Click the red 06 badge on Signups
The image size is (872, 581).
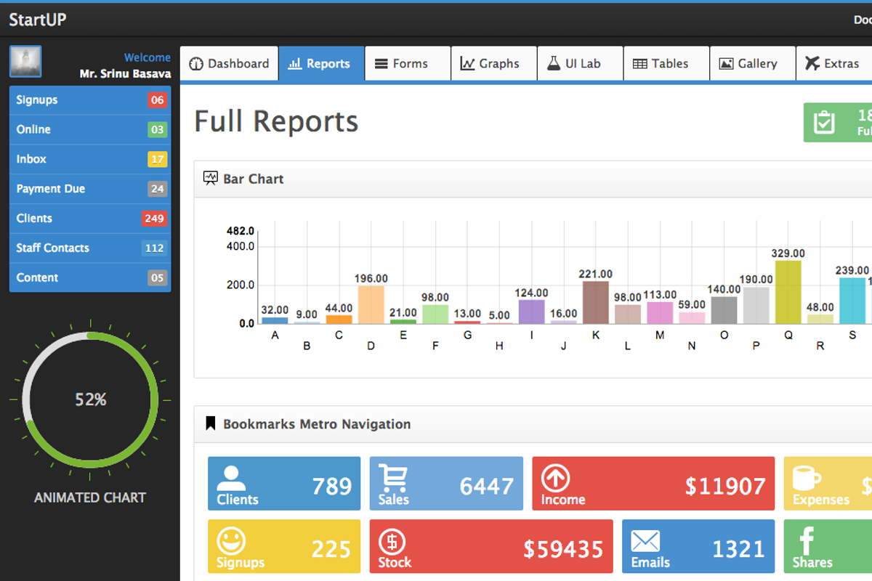click(158, 100)
